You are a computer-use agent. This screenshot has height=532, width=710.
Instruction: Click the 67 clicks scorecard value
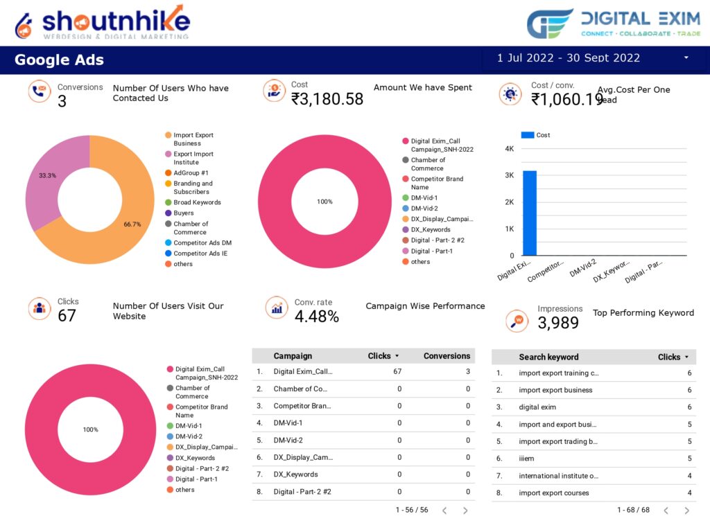pyautogui.click(x=67, y=315)
